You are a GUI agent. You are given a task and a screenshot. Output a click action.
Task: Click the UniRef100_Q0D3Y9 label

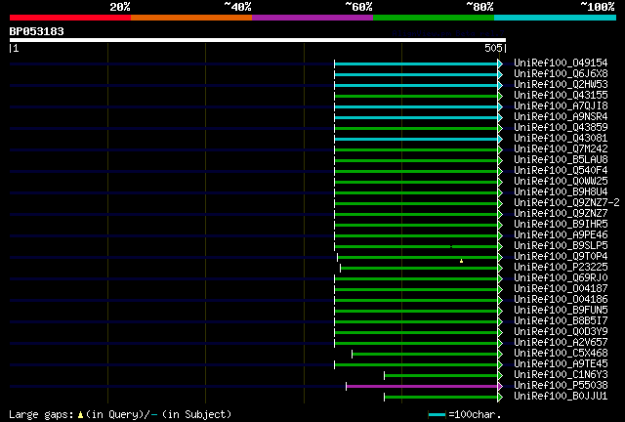(561, 332)
